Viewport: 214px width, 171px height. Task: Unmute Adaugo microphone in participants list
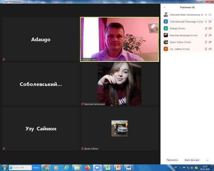(206, 28)
